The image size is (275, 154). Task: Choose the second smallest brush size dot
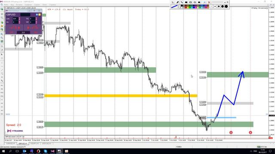(x=215, y=6)
